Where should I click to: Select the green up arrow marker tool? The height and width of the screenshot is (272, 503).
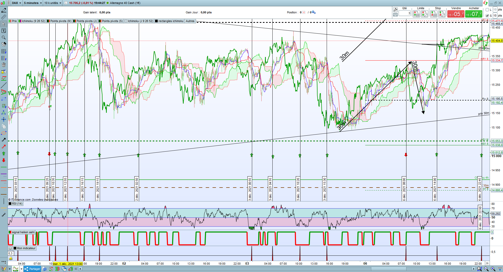tap(4, 153)
